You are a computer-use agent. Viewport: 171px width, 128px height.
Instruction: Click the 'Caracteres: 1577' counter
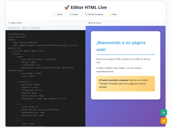[x=14, y=28]
